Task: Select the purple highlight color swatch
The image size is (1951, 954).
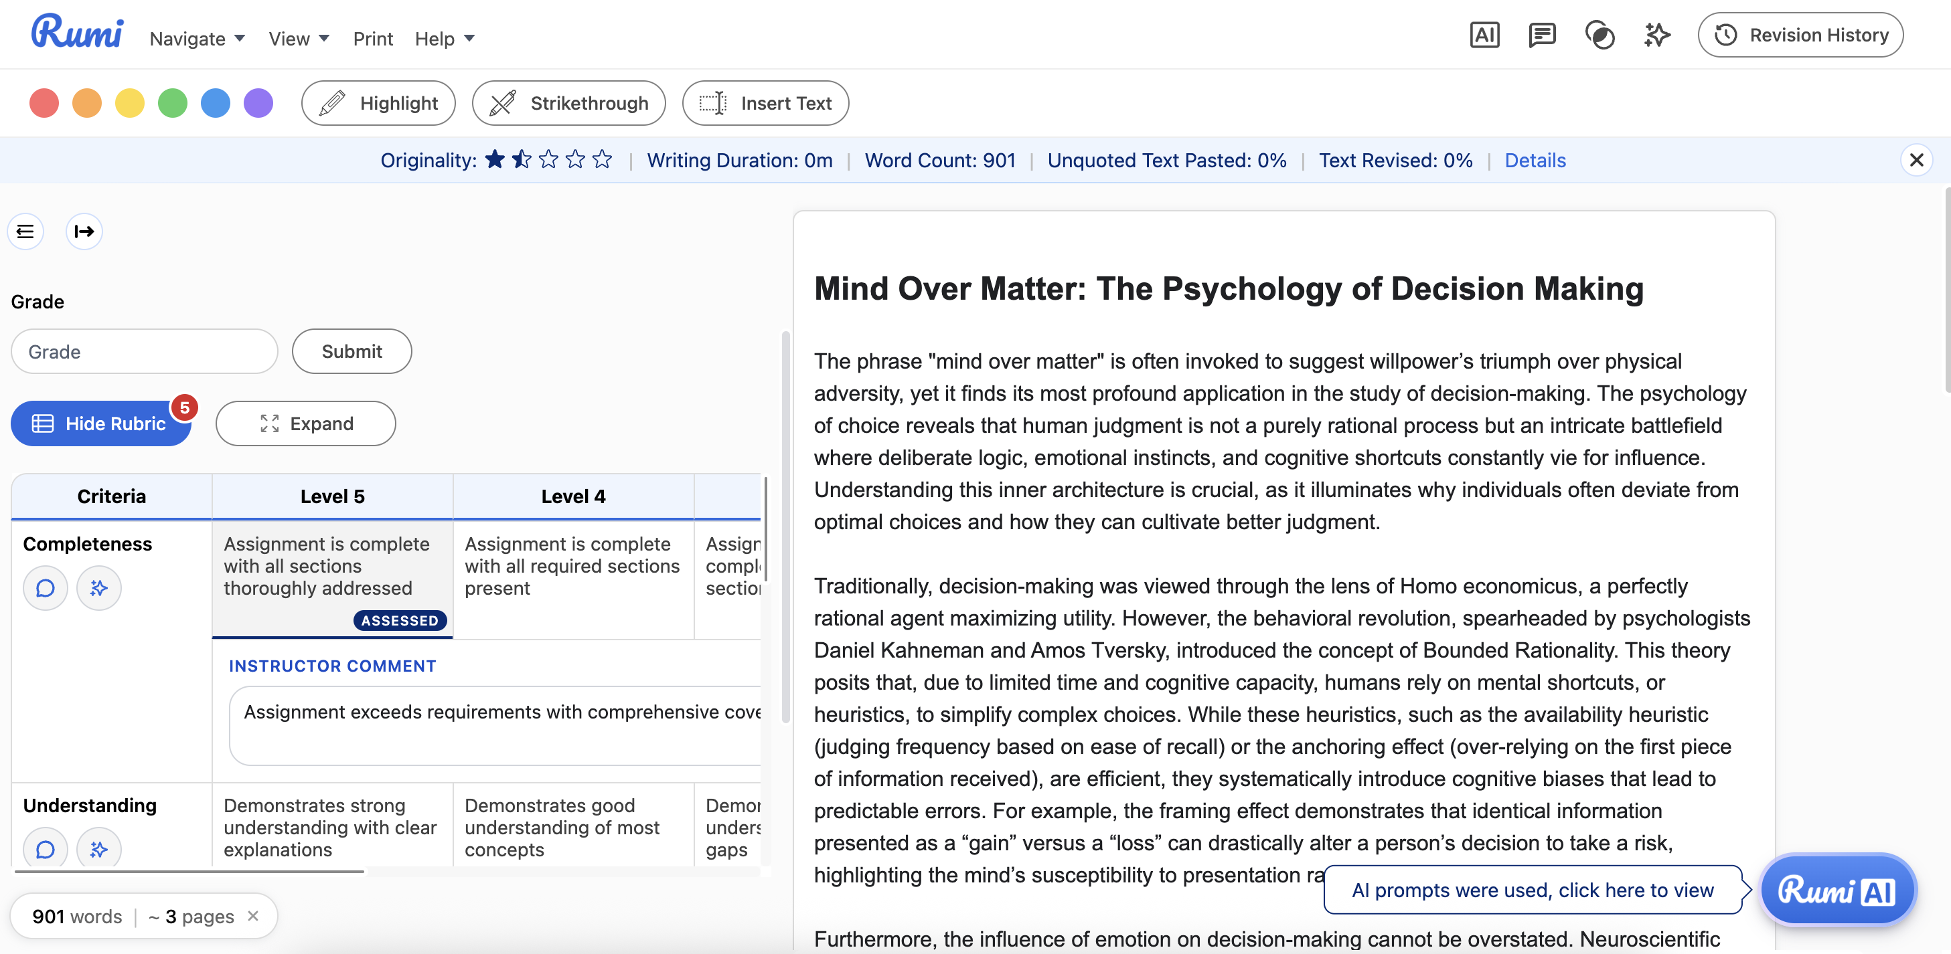Action: coord(258,103)
